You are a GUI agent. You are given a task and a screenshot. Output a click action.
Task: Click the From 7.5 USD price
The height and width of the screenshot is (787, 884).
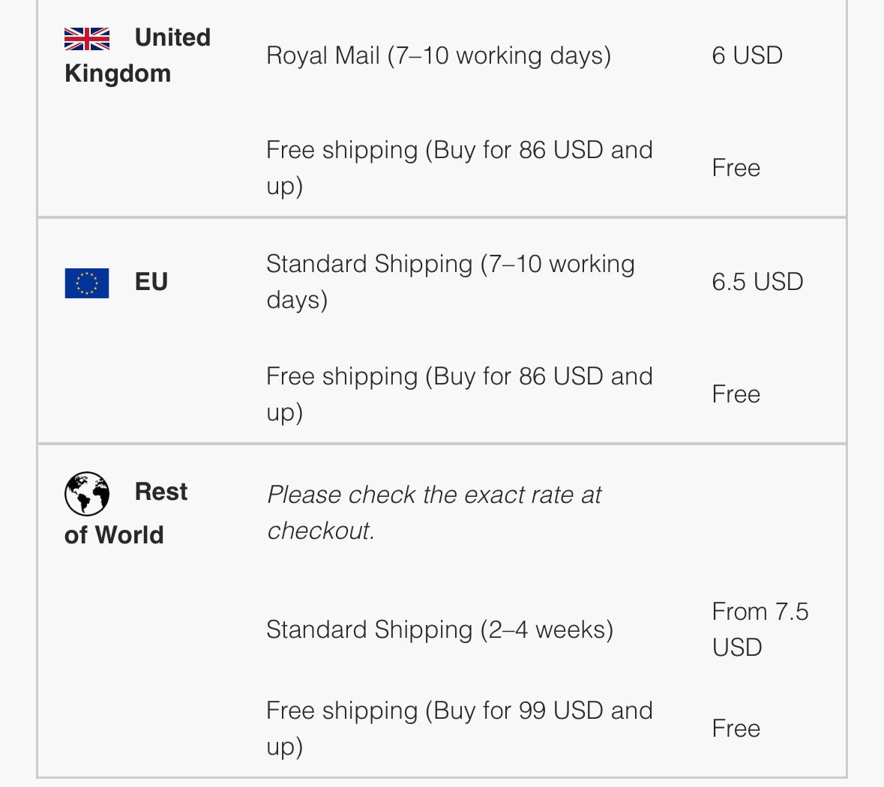point(760,629)
